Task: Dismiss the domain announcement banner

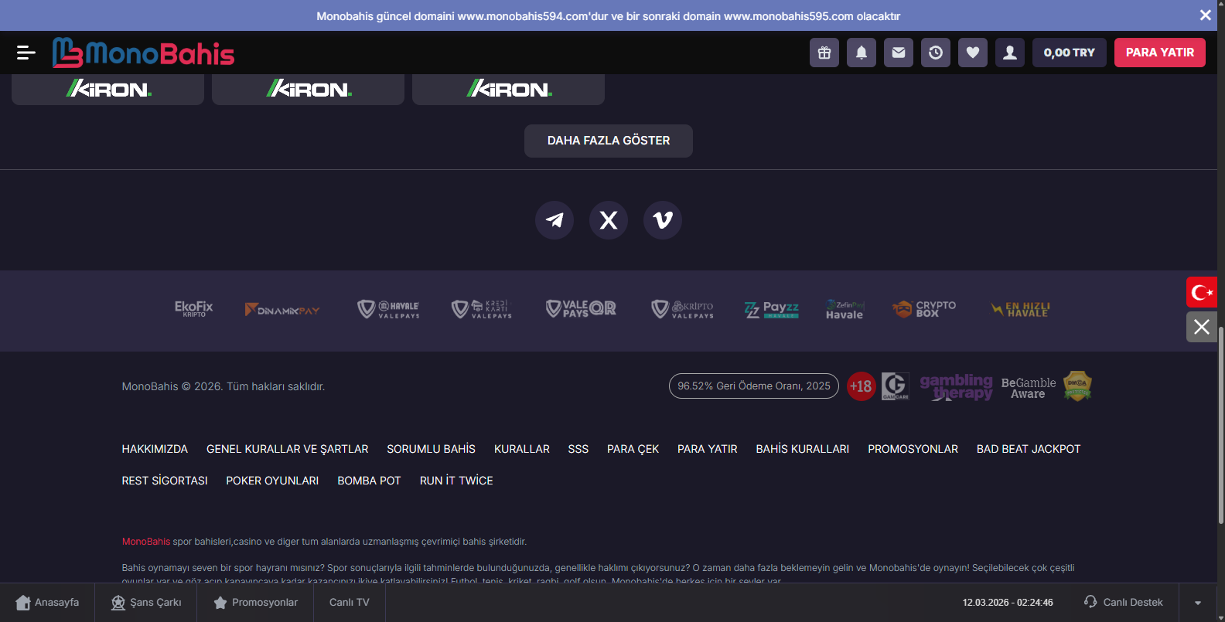Action: 1205,15
